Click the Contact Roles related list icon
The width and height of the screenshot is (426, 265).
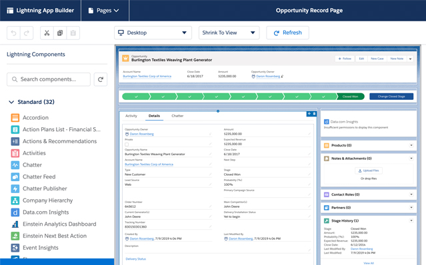click(326, 194)
